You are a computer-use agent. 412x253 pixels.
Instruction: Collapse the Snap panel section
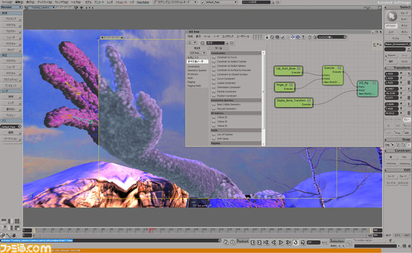coord(397,140)
